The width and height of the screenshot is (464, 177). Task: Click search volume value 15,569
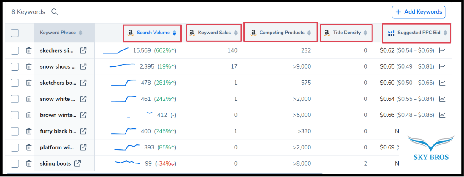pos(142,50)
